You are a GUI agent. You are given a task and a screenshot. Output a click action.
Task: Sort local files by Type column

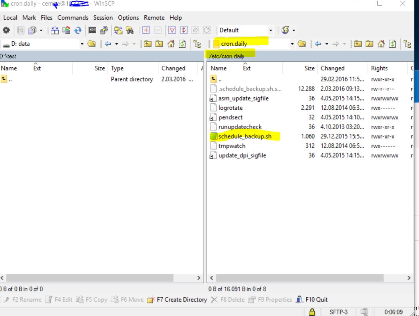tap(133, 68)
